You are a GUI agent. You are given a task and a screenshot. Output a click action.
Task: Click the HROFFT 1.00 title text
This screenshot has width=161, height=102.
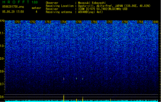pyautogui.click(x=20, y=2)
